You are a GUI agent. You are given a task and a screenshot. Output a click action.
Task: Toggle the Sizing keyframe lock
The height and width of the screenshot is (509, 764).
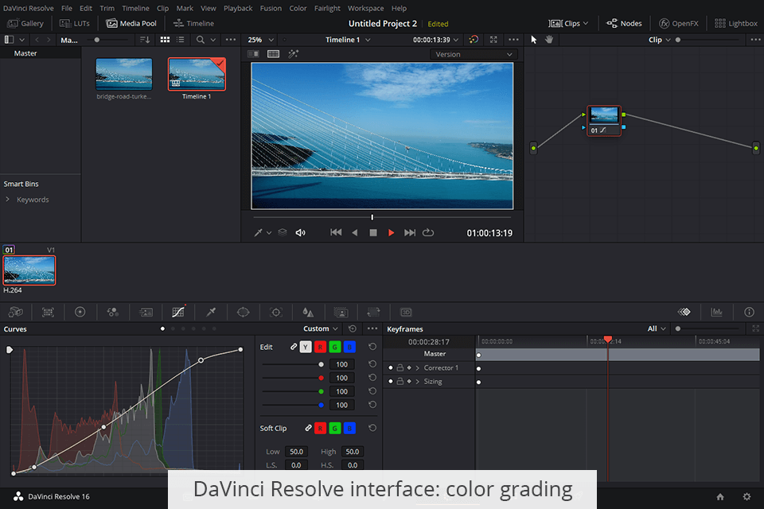point(400,382)
